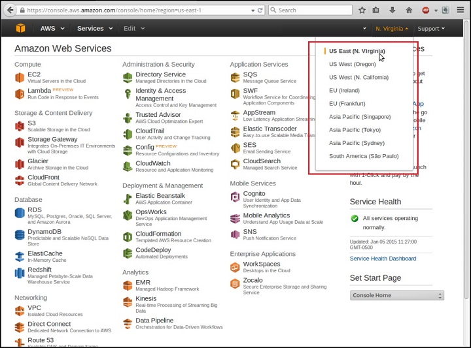The image size is (471, 348).
Task: Click the Kinesis icon
Action: pyautogui.click(x=128, y=302)
